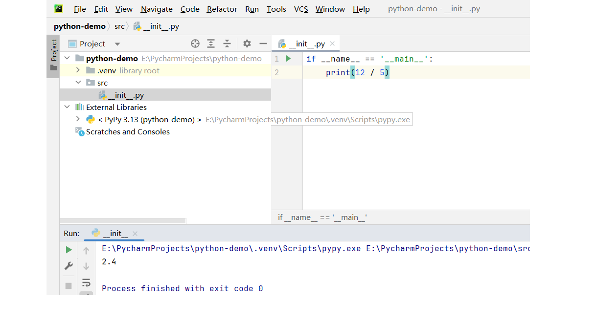Open the Window menu
The height and width of the screenshot is (324, 596).
click(x=330, y=9)
